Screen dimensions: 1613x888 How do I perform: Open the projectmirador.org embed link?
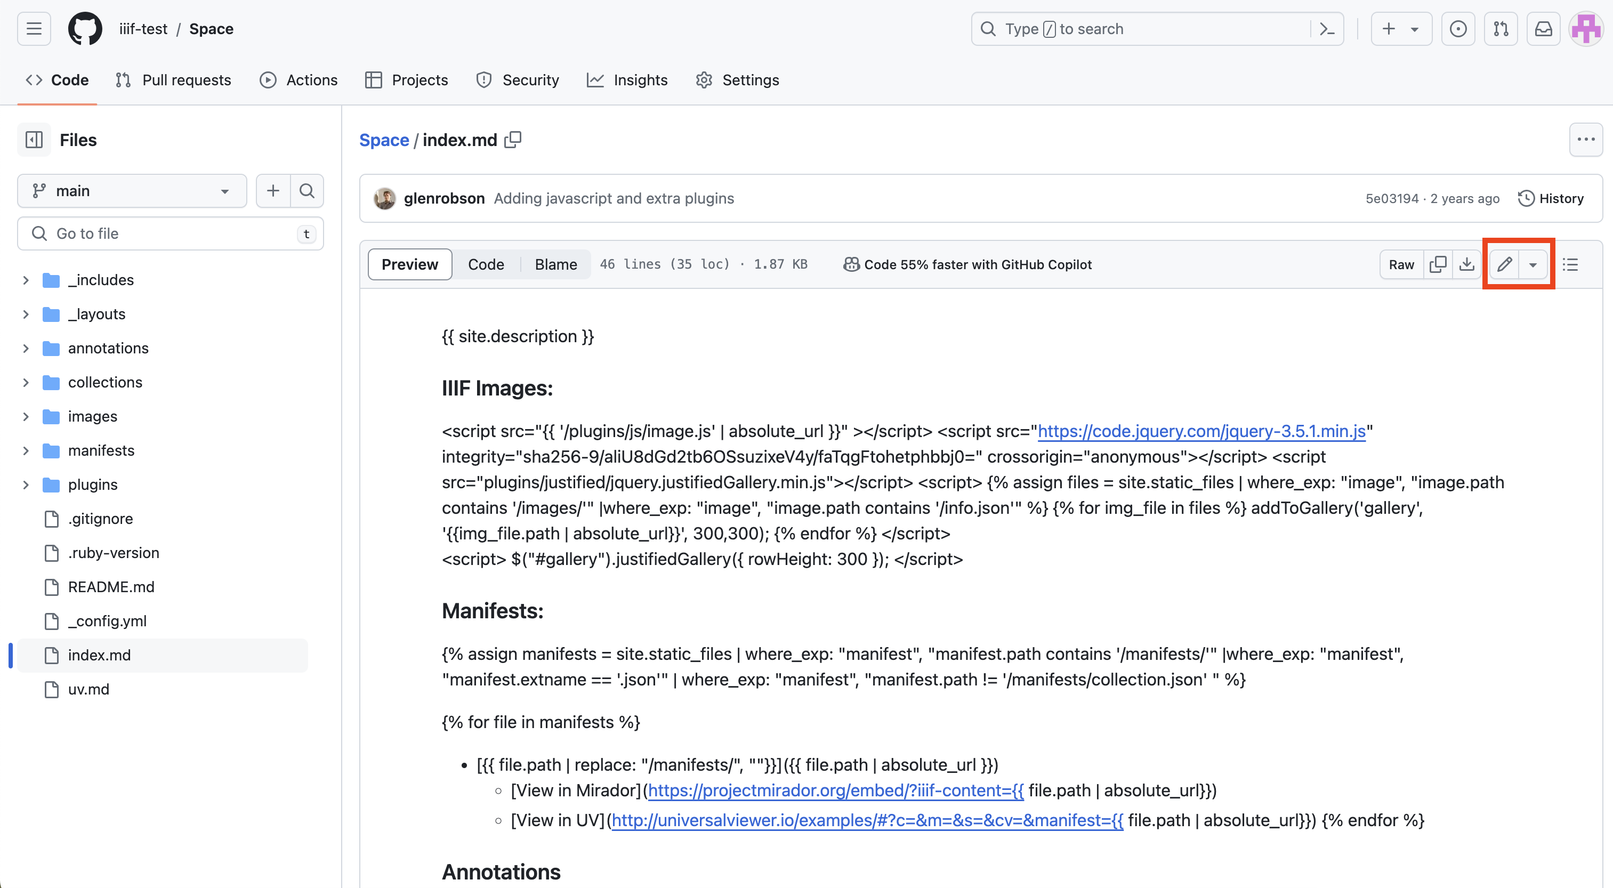coord(836,790)
